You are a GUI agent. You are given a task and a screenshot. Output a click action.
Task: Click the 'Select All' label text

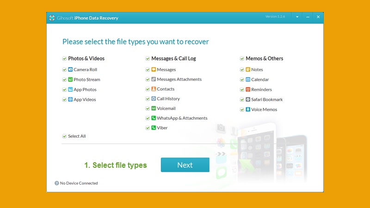pos(77,136)
